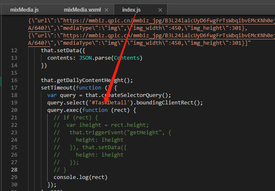Image resolution: width=275 pixels, height=191 pixels.
Task: Click boundingClientRect() on line 19
Action: (170, 103)
